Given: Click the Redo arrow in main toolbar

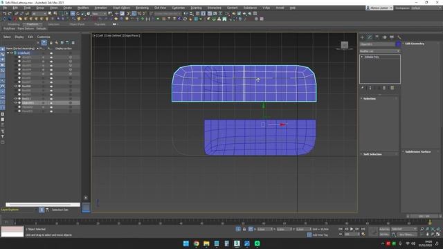Looking at the screenshot, I should 10,13.
